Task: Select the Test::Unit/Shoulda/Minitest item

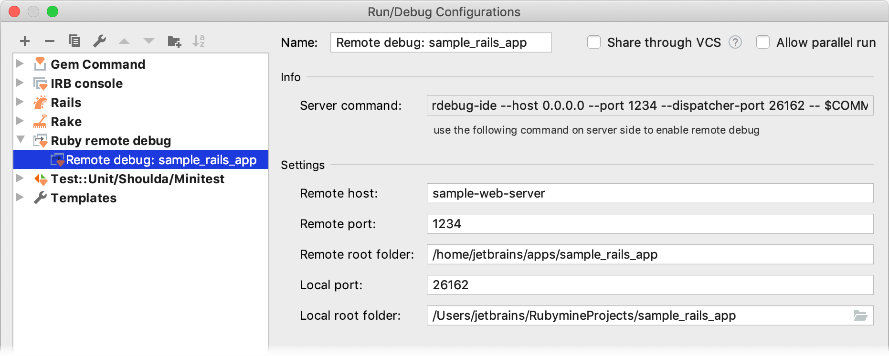Action: (138, 179)
